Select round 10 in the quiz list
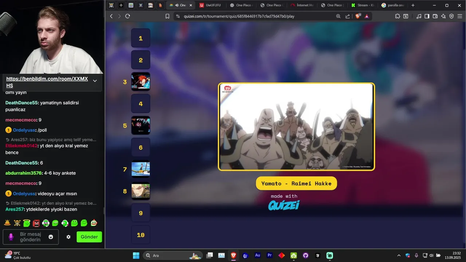This screenshot has height=262, width=466. tap(141, 235)
